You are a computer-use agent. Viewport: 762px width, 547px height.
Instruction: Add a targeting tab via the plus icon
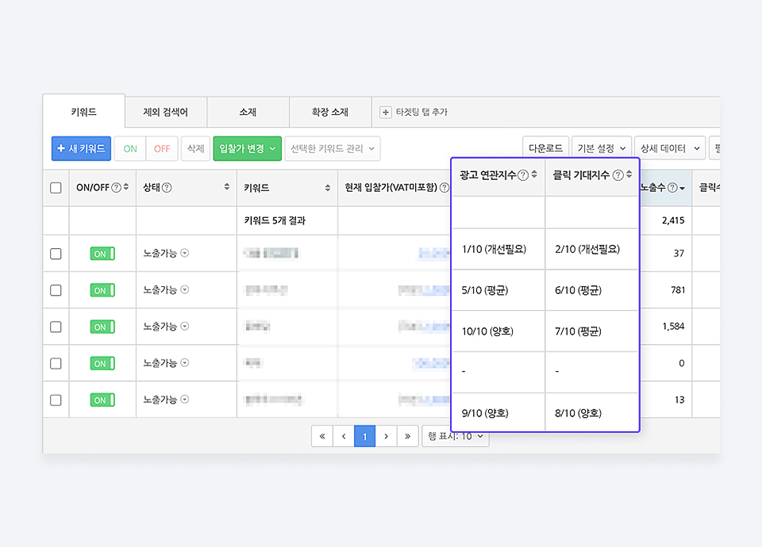pos(384,112)
